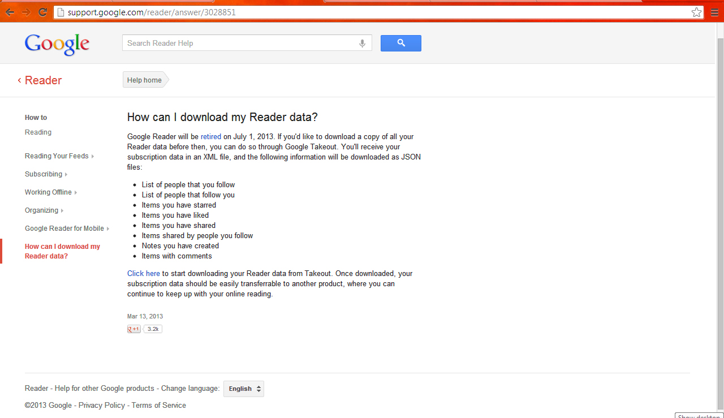
Task: Expand the Subscribing section
Action: pos(46,174)
